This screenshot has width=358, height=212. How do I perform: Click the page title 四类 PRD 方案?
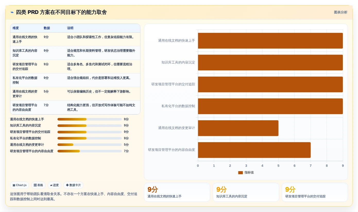tap(61, 12)
